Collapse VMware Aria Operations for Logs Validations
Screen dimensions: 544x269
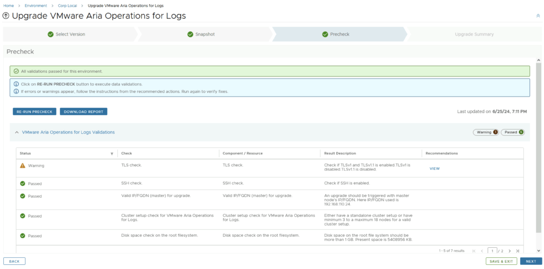click(x=16, y=132)
